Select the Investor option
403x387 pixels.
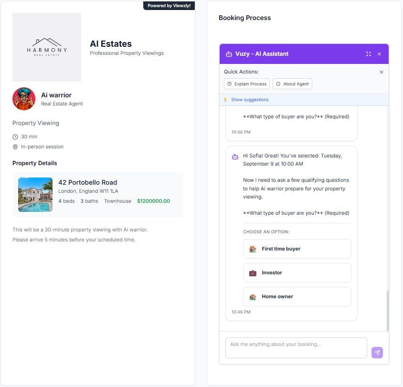pyautogui.click(x=297, y=272)
